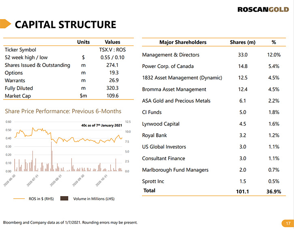294x229 pixels.
Task: Click the orange arrow beside Capital Structure
Action: pyautogui.click(x=5, y=24)
